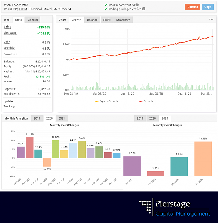Click the blue Copy button
The image size is (218, 223).
pyautogui.click(x=208, y=7)
